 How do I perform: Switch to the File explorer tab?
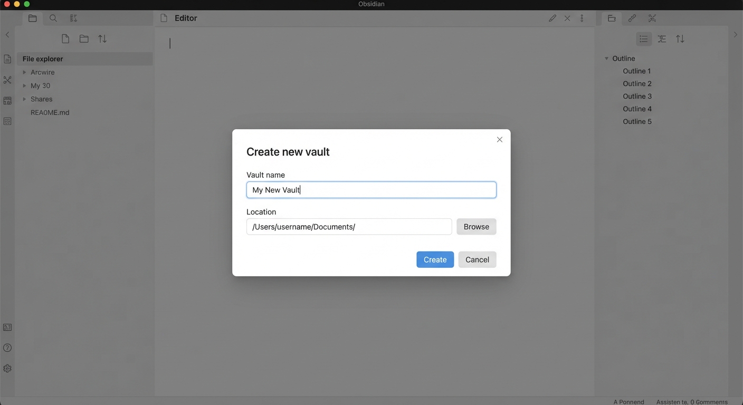click(32, 17)
